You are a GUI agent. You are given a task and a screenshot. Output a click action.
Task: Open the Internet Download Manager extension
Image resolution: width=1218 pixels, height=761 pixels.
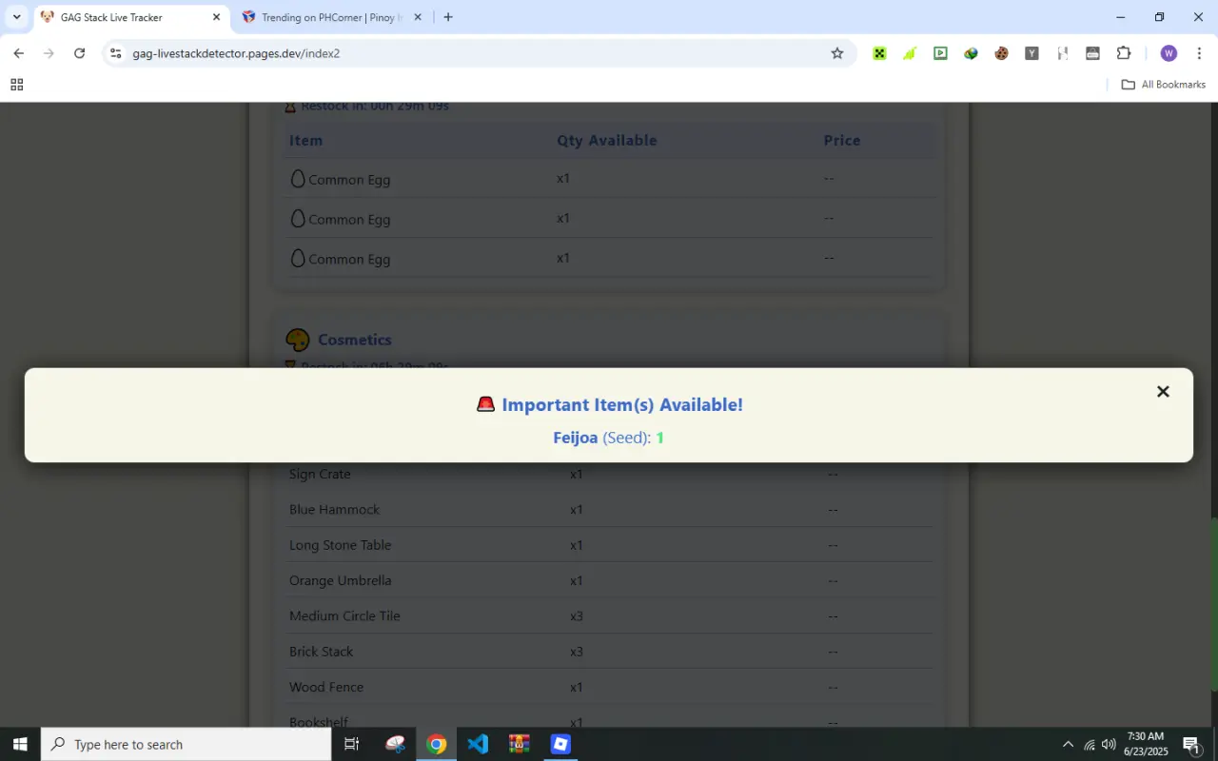click(971, 53)
